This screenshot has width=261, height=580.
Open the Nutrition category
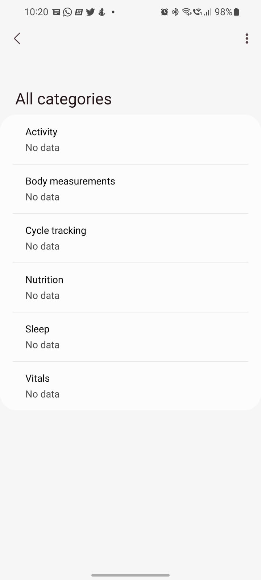(x=130, y=287)
